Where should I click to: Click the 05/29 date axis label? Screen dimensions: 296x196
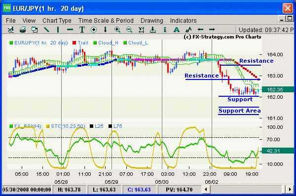tap(111, 182)
